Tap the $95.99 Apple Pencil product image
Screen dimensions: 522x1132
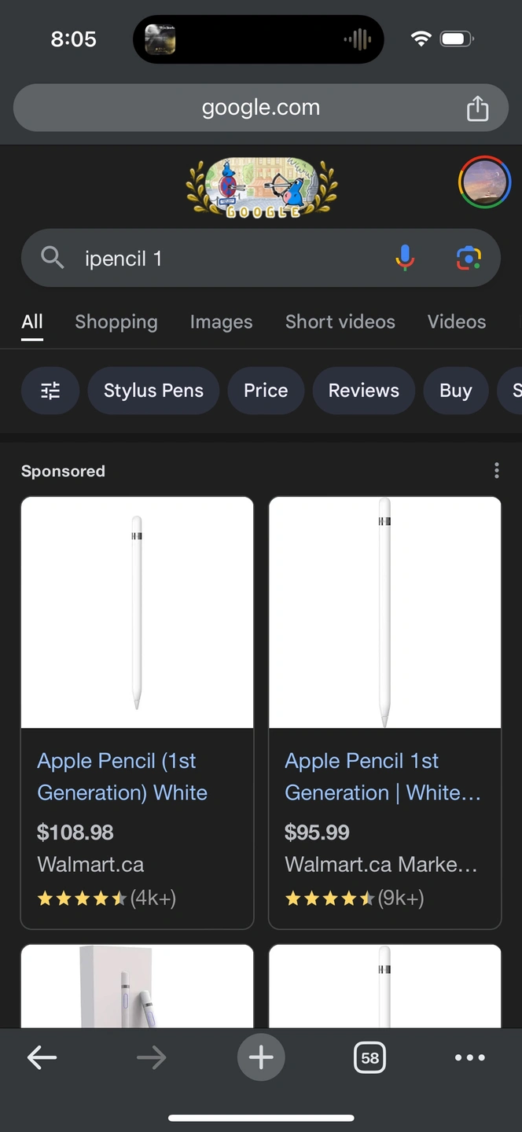pyautogui.click(x=384, y=612)
